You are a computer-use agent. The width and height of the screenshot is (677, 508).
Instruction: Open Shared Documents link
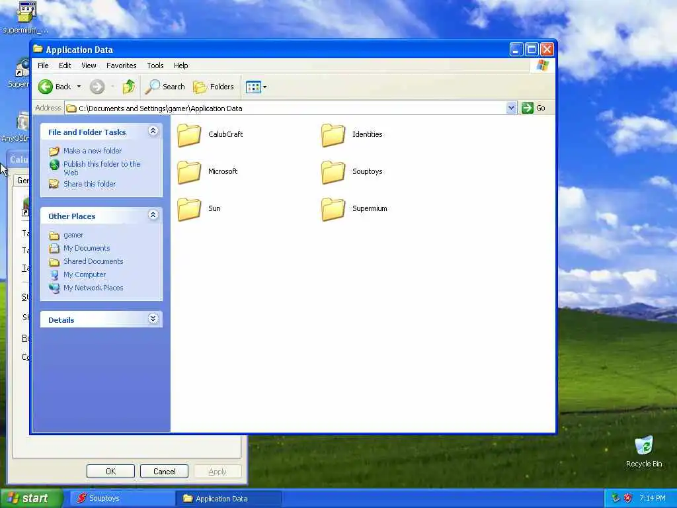pyautogui.click(x=93, y=261)
